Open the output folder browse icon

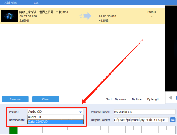coord(173,120)
